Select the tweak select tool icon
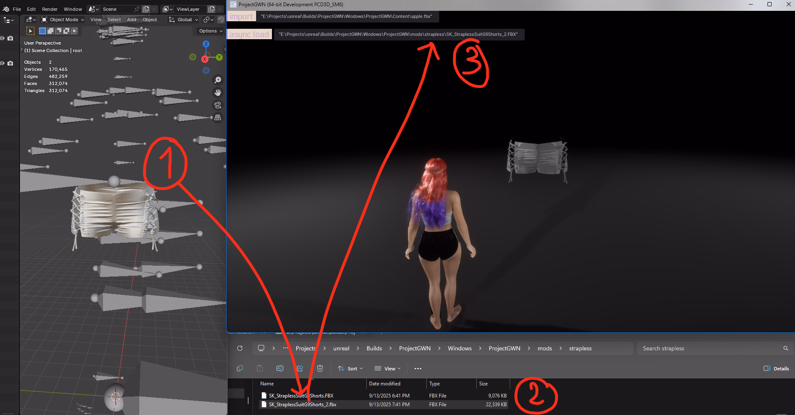 click(x=30, y=31)
